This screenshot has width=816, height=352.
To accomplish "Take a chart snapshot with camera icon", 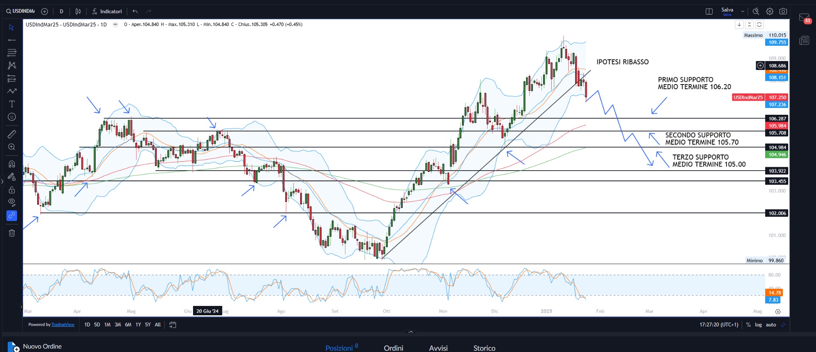I will pyautogui.click(x=783, y=12).
